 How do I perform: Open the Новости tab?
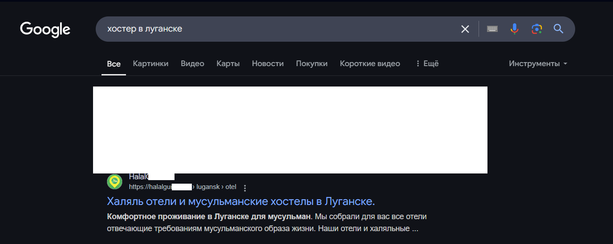[x=268, y=63]
